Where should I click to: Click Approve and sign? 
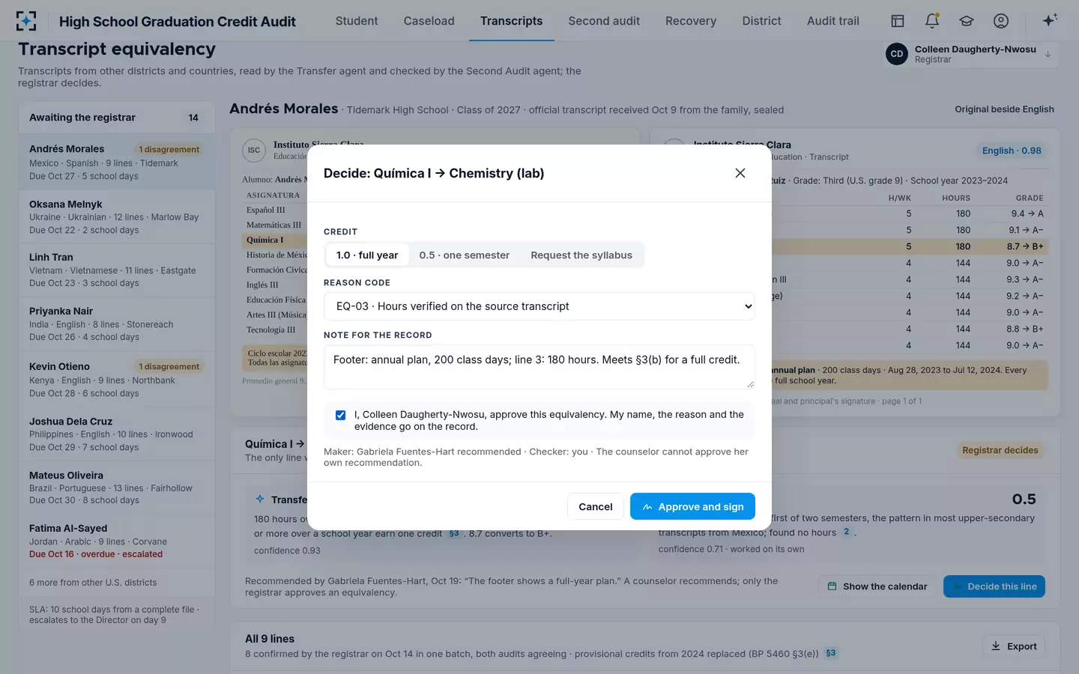click(692, 507)
